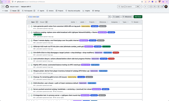The height and width of the screenshot is (101, 169).
Task: Select checkbox for Audience scoping issue
Action: 29,32
